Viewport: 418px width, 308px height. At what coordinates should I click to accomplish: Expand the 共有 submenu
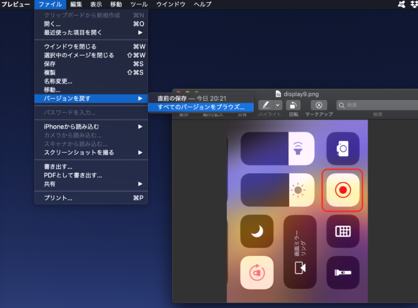coord(91,184)
